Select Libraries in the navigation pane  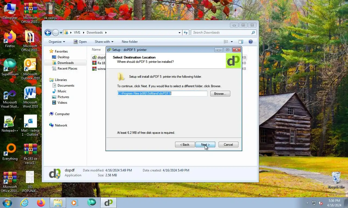[61, 80]
